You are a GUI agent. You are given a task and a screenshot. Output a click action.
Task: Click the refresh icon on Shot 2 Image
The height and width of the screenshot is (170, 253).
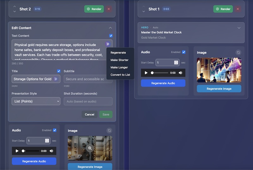click(109, 131)
